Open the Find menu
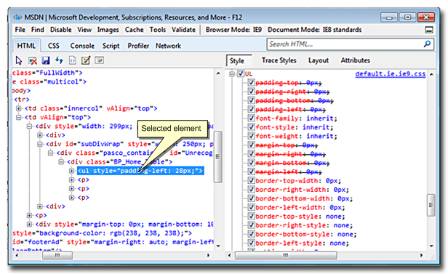This screenshot has height=274, width=448. coord(37,30)
